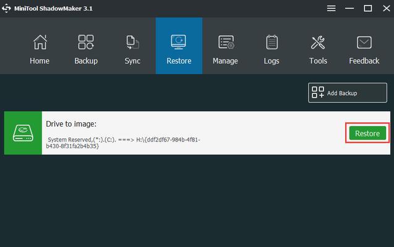Minimize the ShadowMaker window

(349, 9)
